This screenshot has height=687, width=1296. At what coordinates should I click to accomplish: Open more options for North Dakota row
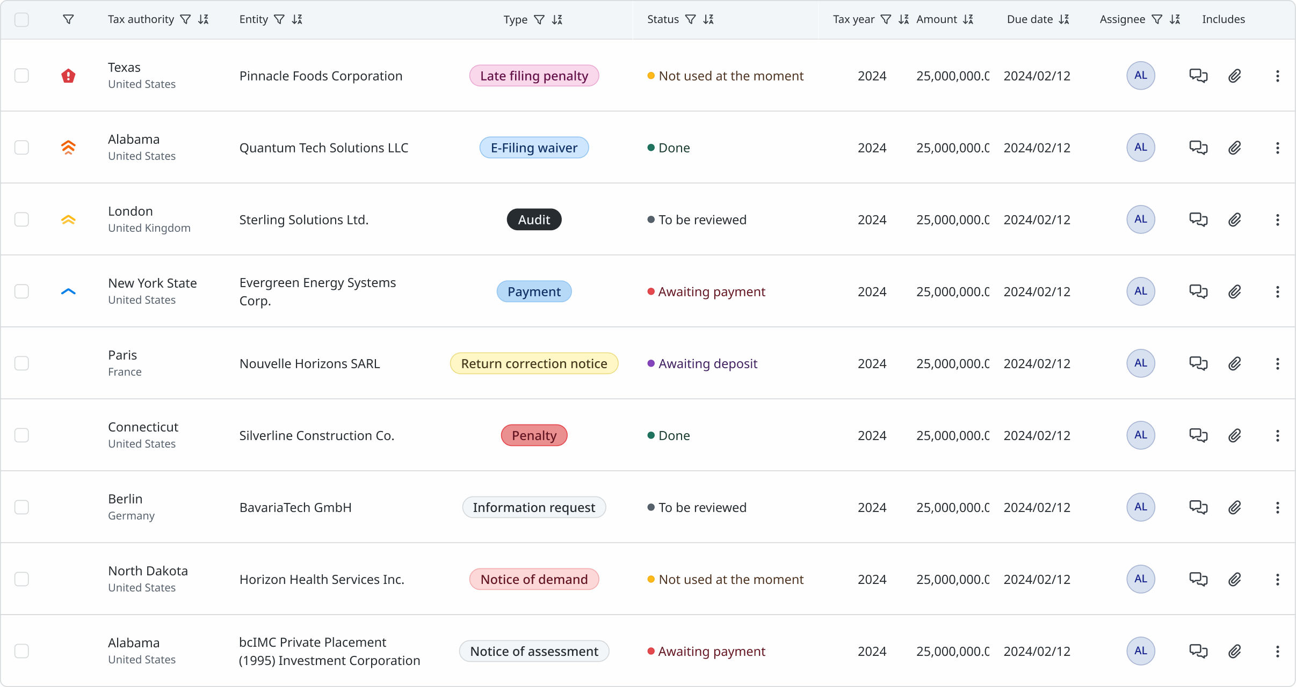click(x=1278, y=579)
